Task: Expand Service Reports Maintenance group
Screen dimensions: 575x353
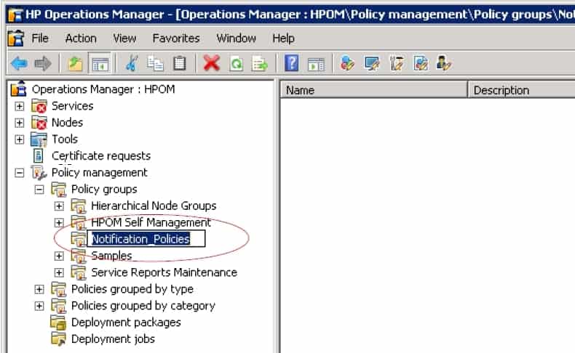Action: pos(59,272)
